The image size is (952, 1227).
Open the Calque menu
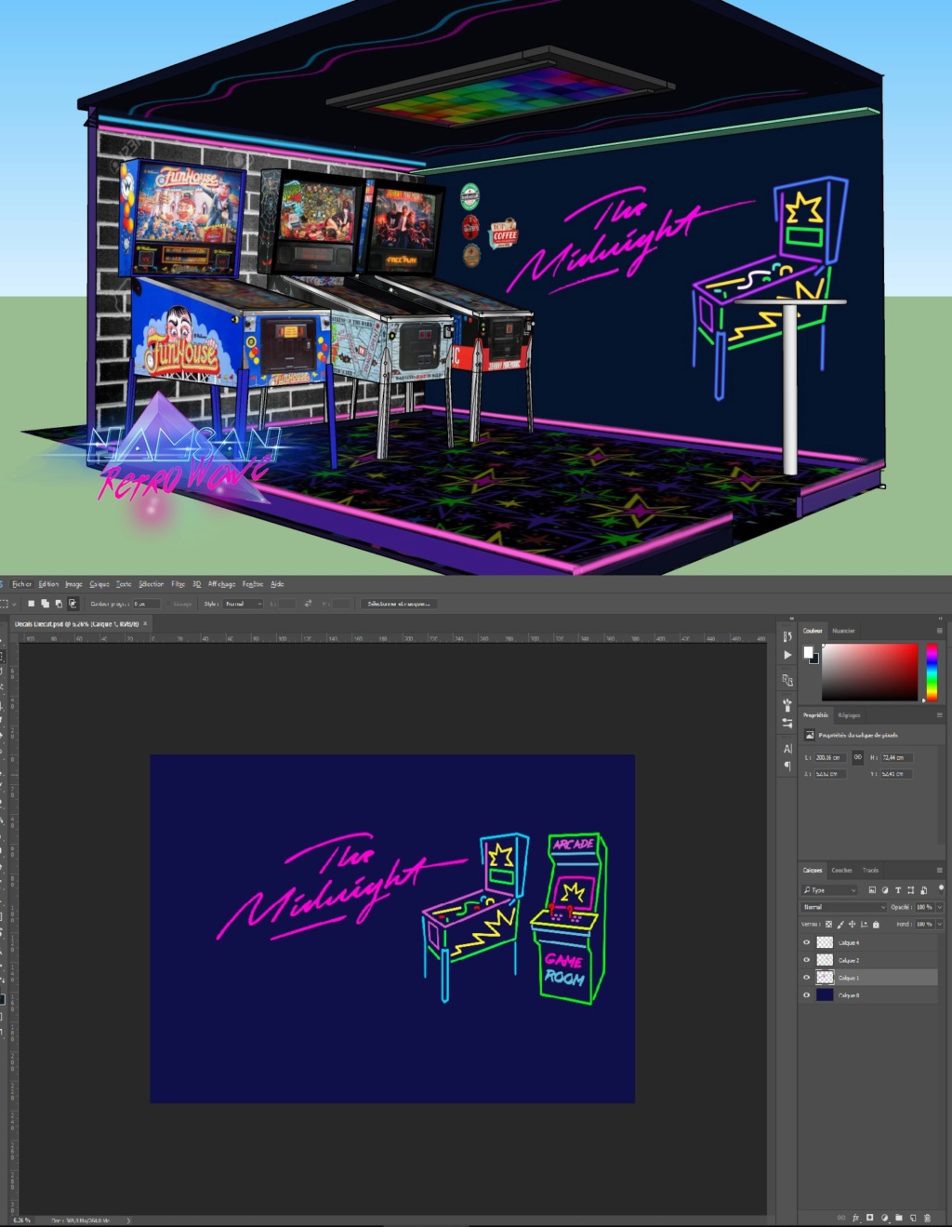point(99,584)
